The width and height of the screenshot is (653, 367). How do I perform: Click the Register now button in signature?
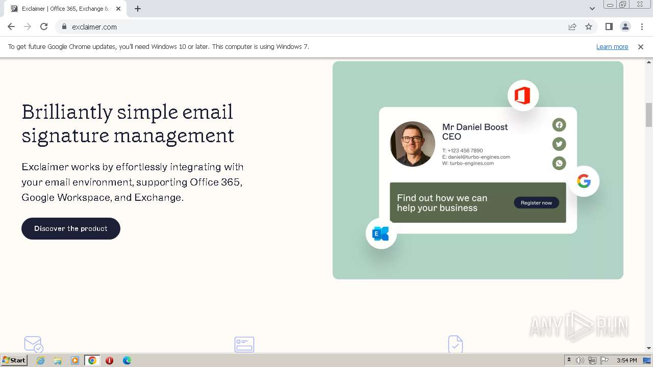coord(536,203)
